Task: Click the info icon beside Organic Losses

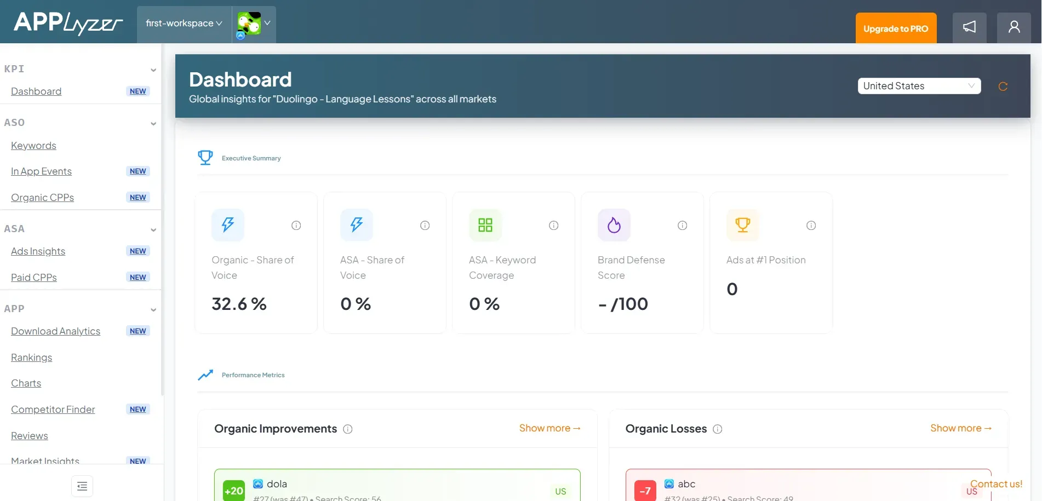Action: pos(718,429)
